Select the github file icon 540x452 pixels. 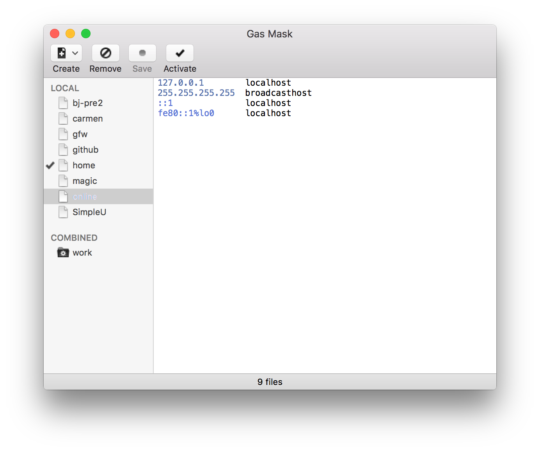click(63, 150)
